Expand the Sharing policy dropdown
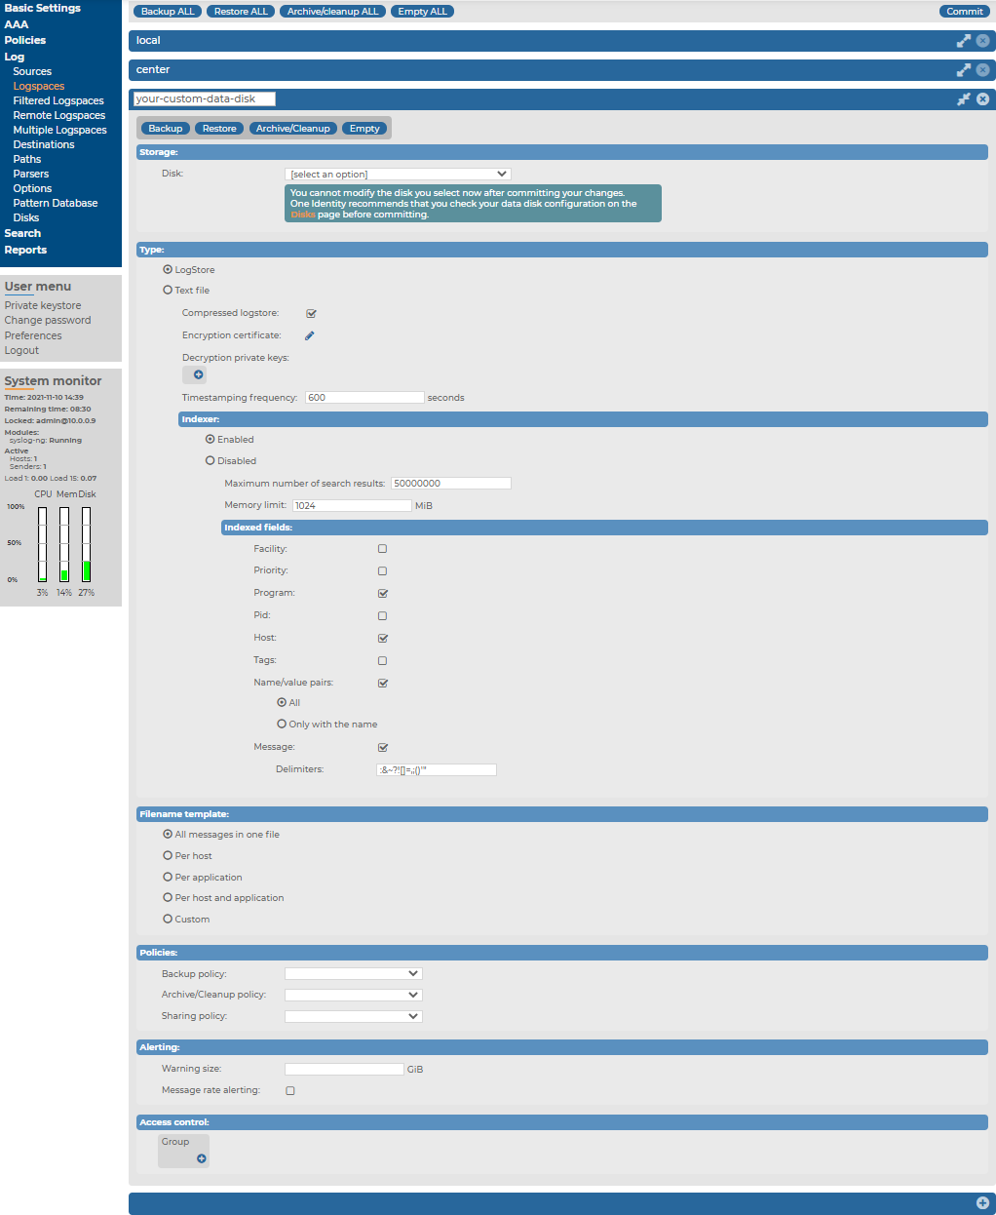The width and height of the screenshot is (996, 1215). (353, 1016)
